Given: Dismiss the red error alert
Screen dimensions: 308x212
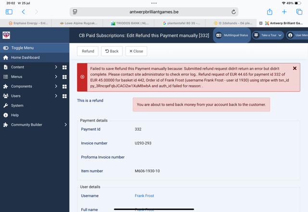Looking at the screenshot, I should coord(295,68).
